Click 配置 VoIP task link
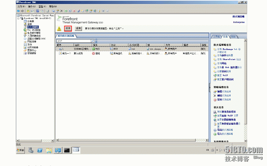 click(222, 75)
